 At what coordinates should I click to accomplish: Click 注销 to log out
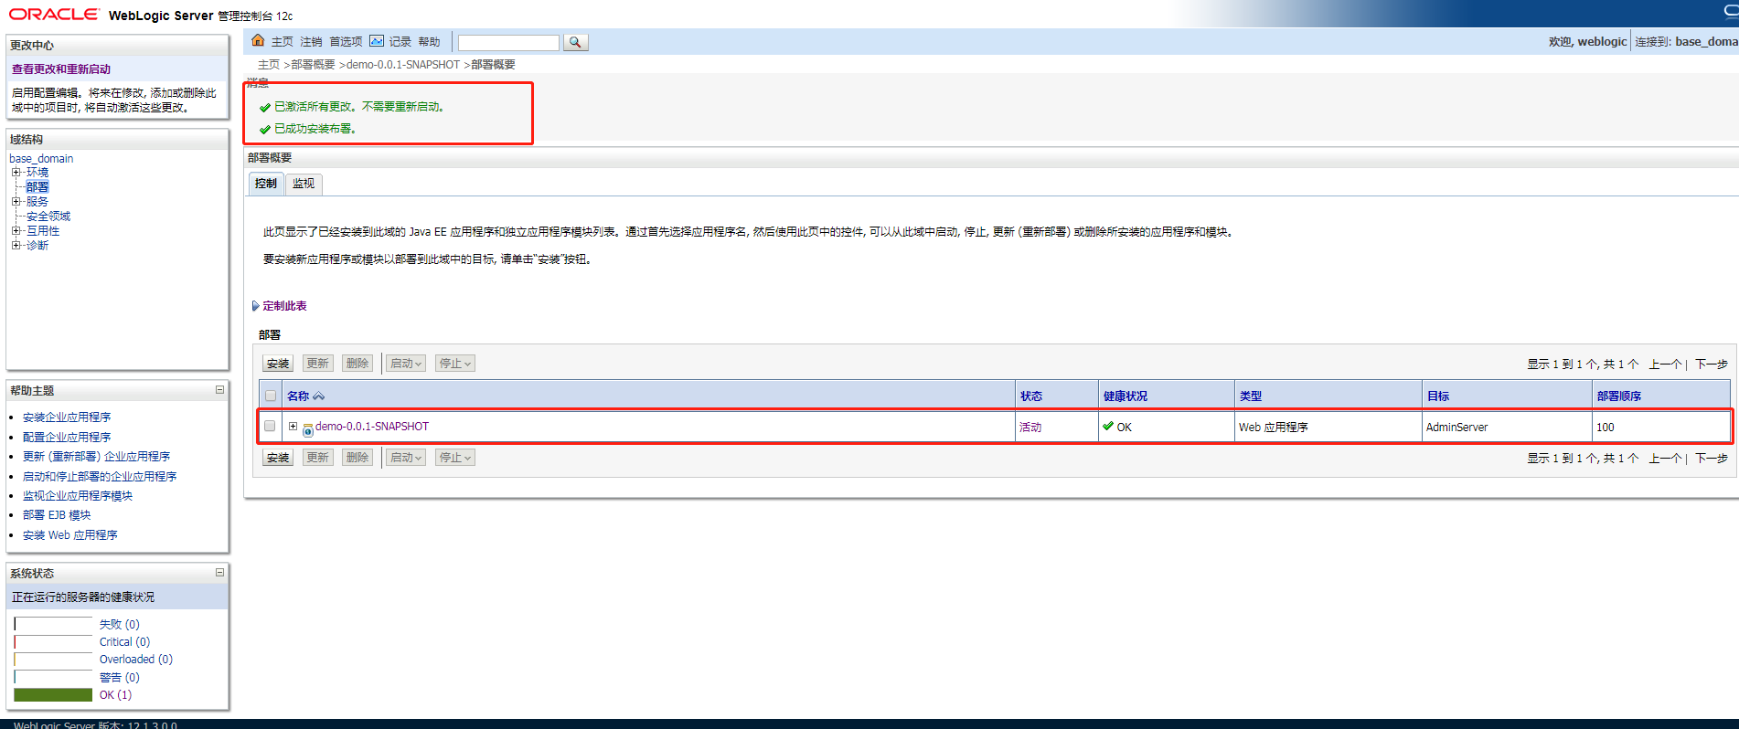tap(312, 42)
